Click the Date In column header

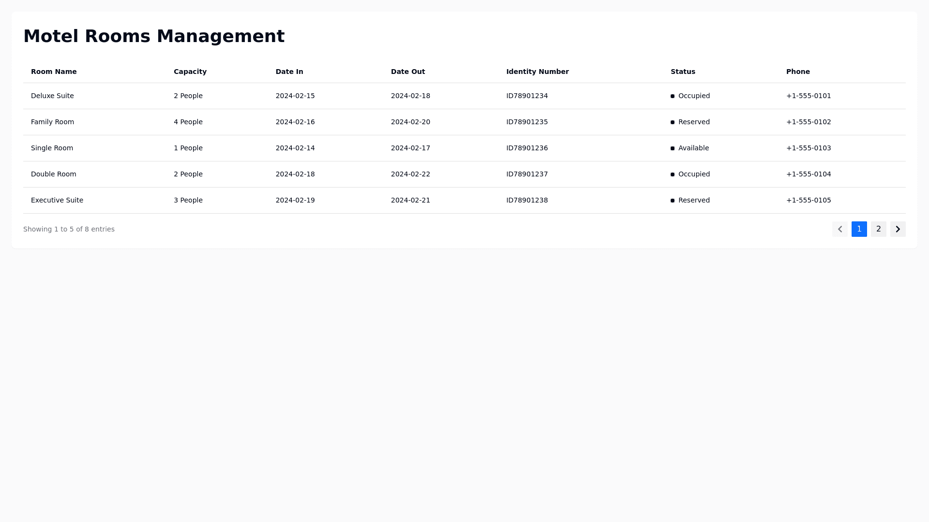pyautogui.click(x=289, y=72)
